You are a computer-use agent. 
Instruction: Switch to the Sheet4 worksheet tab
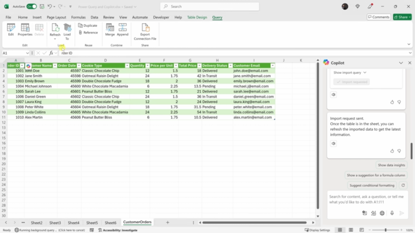click(74, 223)
